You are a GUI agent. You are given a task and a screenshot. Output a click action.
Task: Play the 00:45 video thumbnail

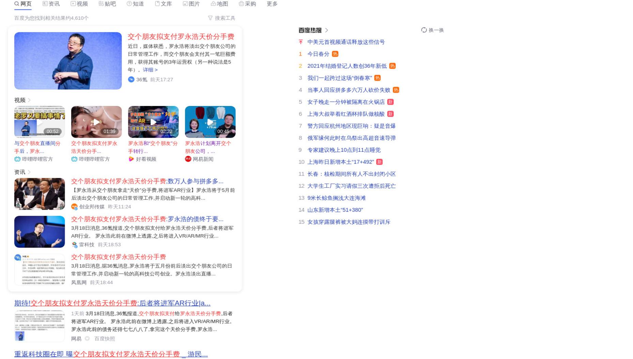point(210,122)
